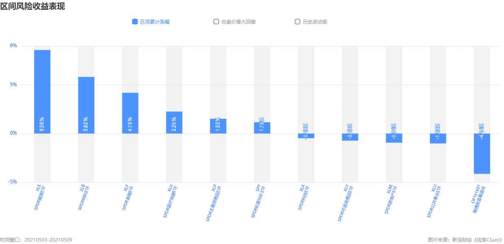Select the OF161601 negative bar
The height and width of the screenshot is (244, 504).
482,154
